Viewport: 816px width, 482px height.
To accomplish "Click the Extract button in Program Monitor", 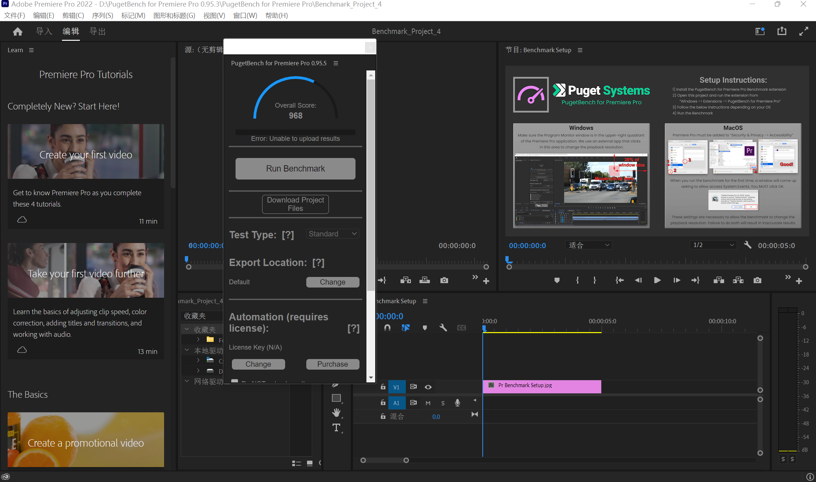I will click(x=738, y=280).
